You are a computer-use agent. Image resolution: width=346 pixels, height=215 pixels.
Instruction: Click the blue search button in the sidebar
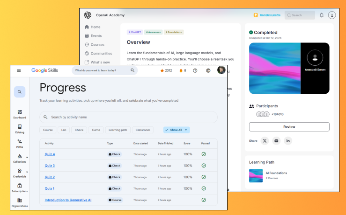click(x=20, y=92)
